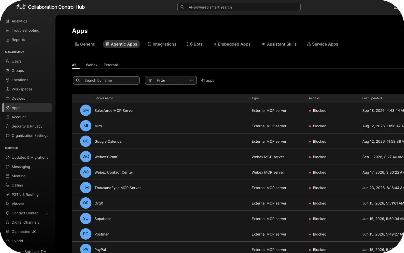This screenshot has height=253, width=404.
Task: Open PSTN & Routing
Action: [x=22, y=195]
